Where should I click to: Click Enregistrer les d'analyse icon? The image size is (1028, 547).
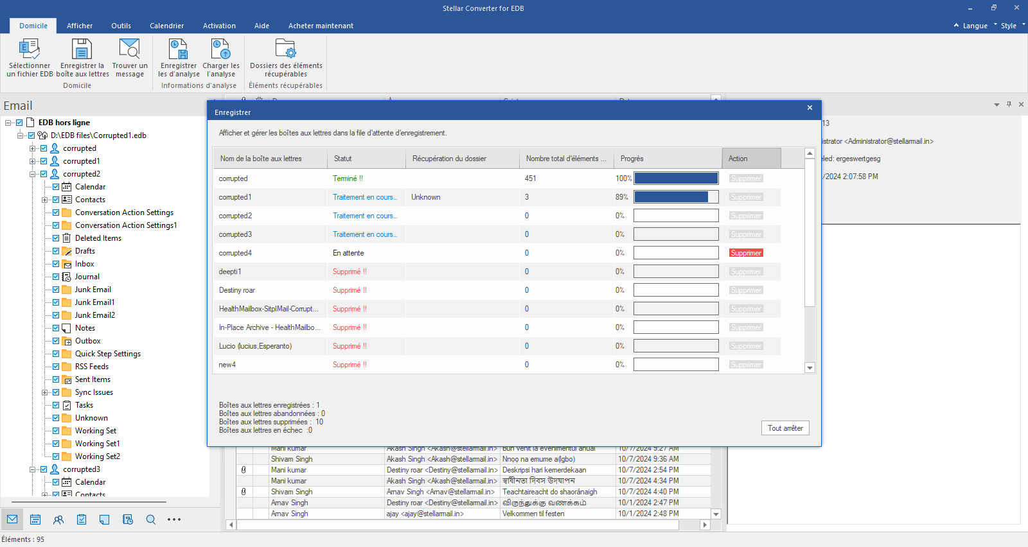tap(179, 50)
